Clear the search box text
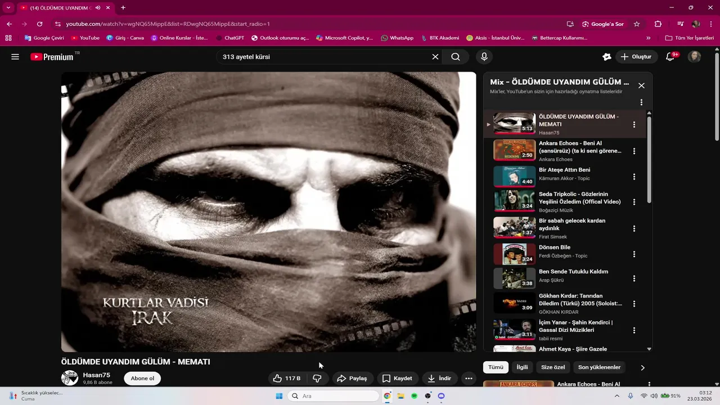This screenshot has height=405, width=720. pos(435,57)
